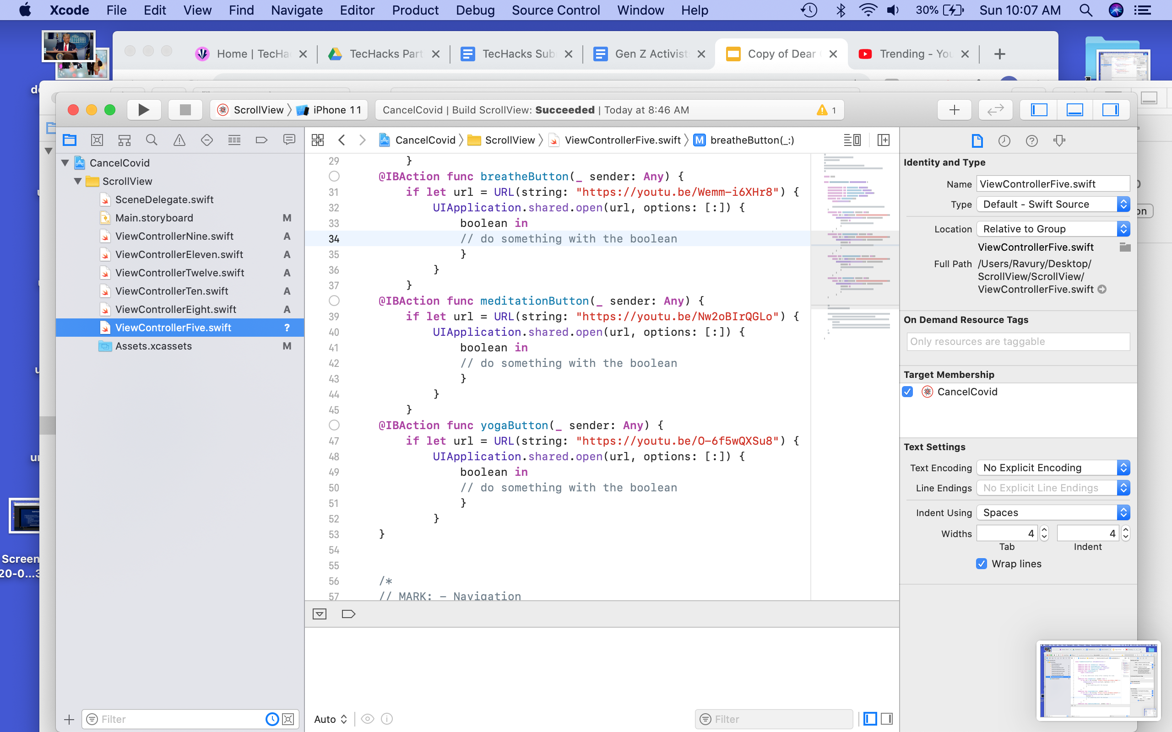
Task: Hide the Navigator panel toggle
Action: (1039, 110)
